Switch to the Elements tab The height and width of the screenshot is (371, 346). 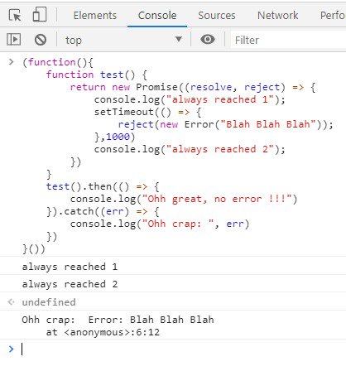click(x=95, y=16)
